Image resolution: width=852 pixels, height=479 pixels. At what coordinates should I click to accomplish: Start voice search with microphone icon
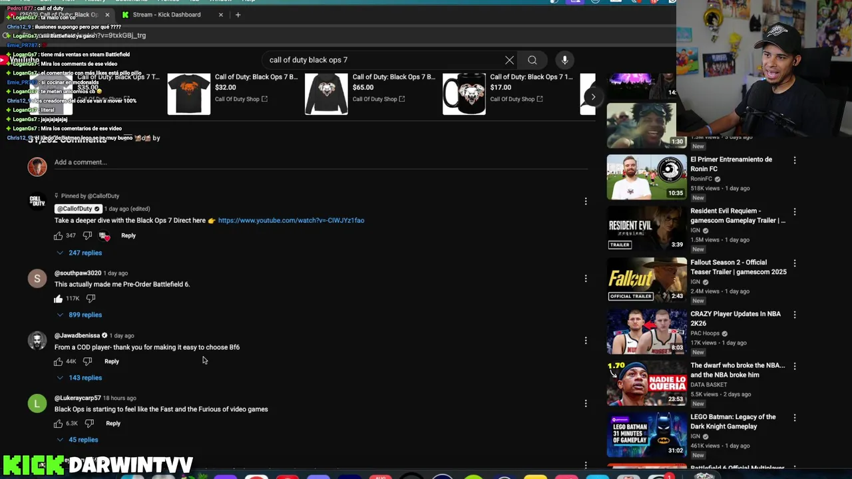coord(564,60)
